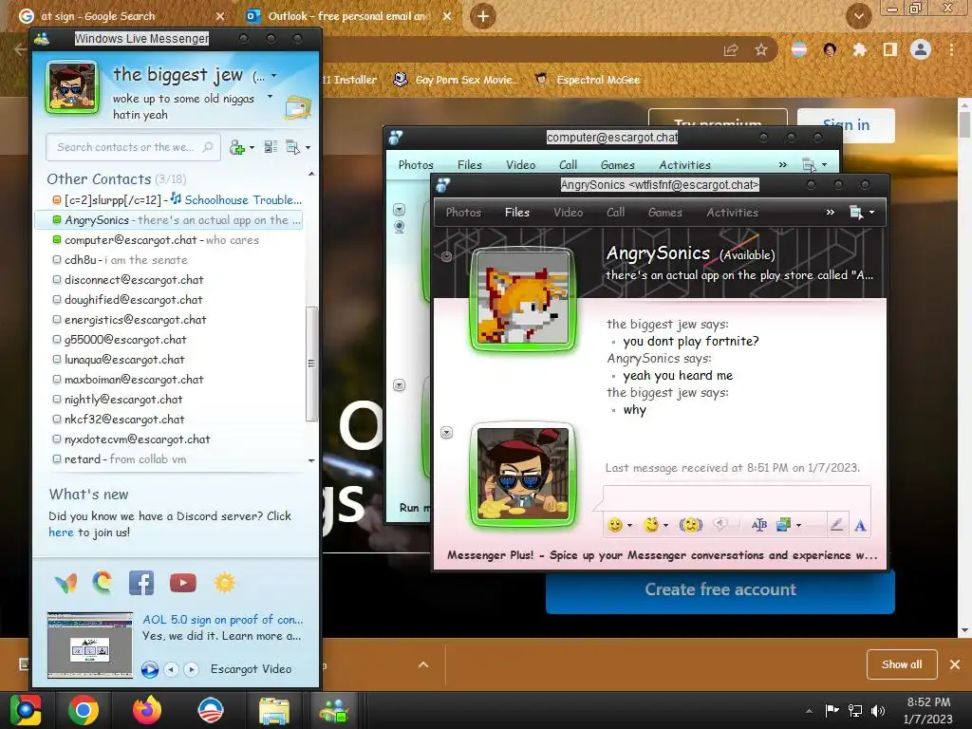Play the Escargot Video item
Viewport: 972px width, 729px height.
click(149, 669)
